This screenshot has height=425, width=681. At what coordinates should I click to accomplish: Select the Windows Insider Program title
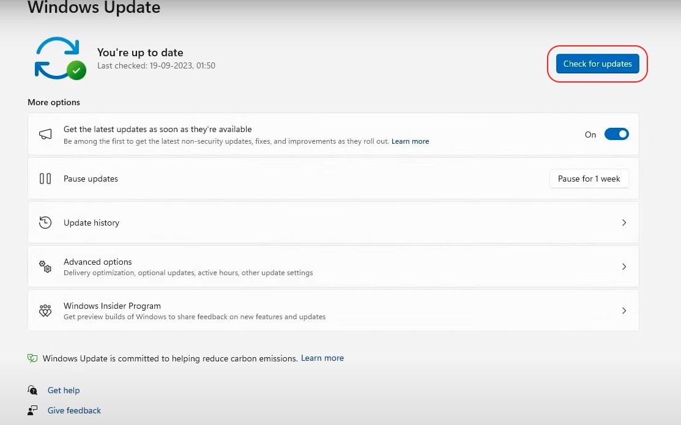(112, 306)
